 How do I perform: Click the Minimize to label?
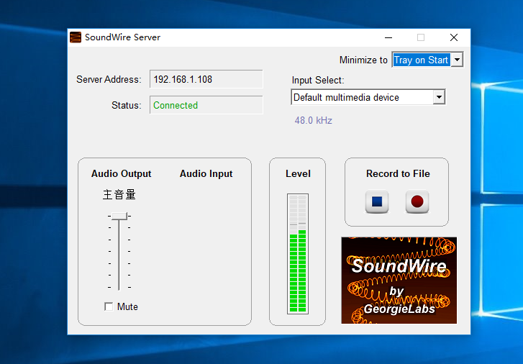[x=363, y=60]
